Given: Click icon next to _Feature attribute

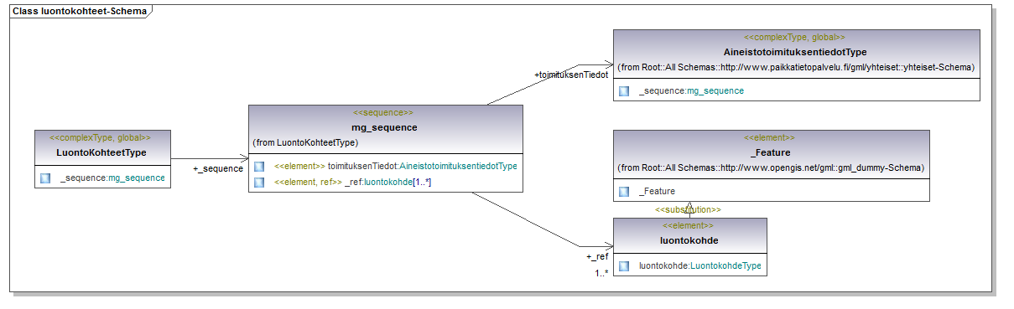Looking at the screenshot, I should pos(624,191).
